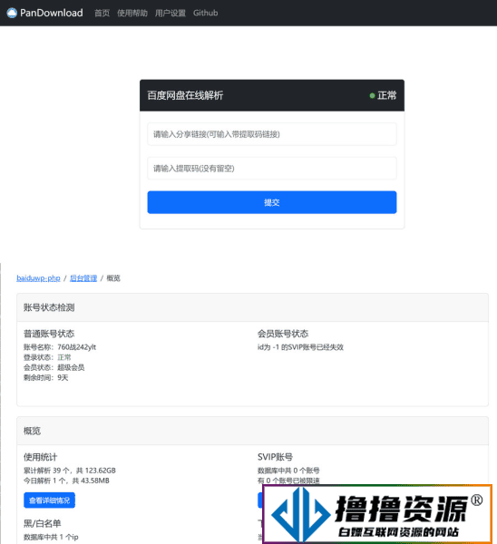This screenshot has width=497, height=544.
Task: Click the 黑/白名单 heading
Action: pos(43,523)
